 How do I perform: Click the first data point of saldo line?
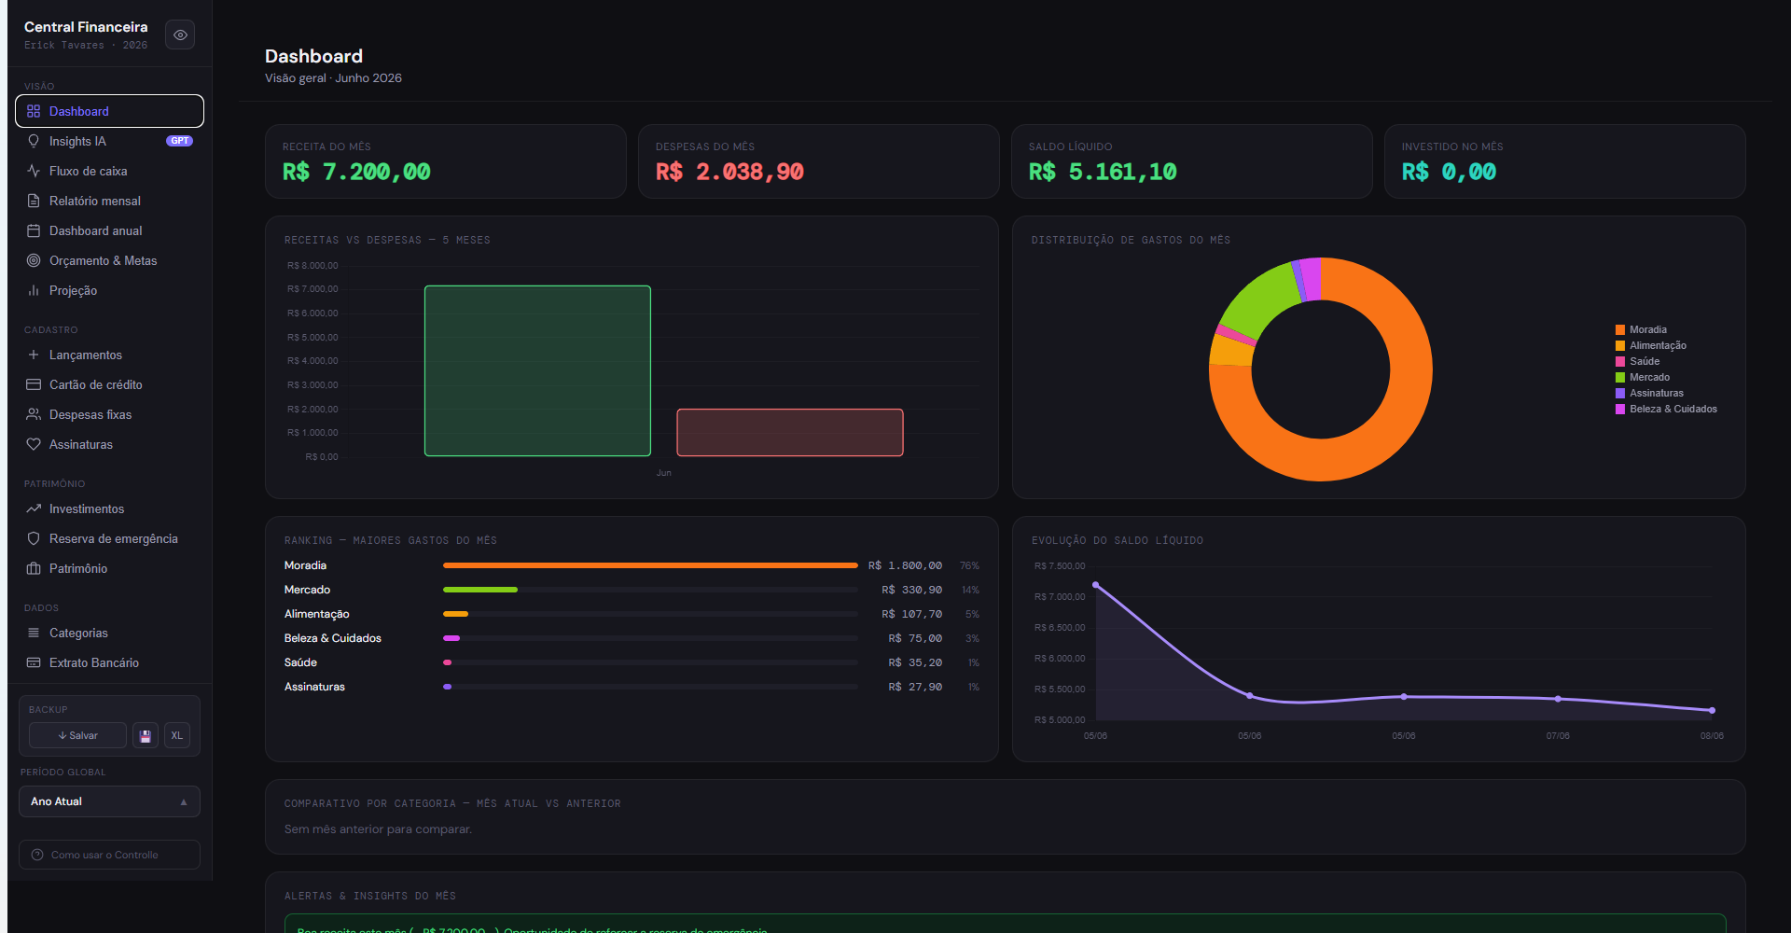click(x=1095, y=585)
